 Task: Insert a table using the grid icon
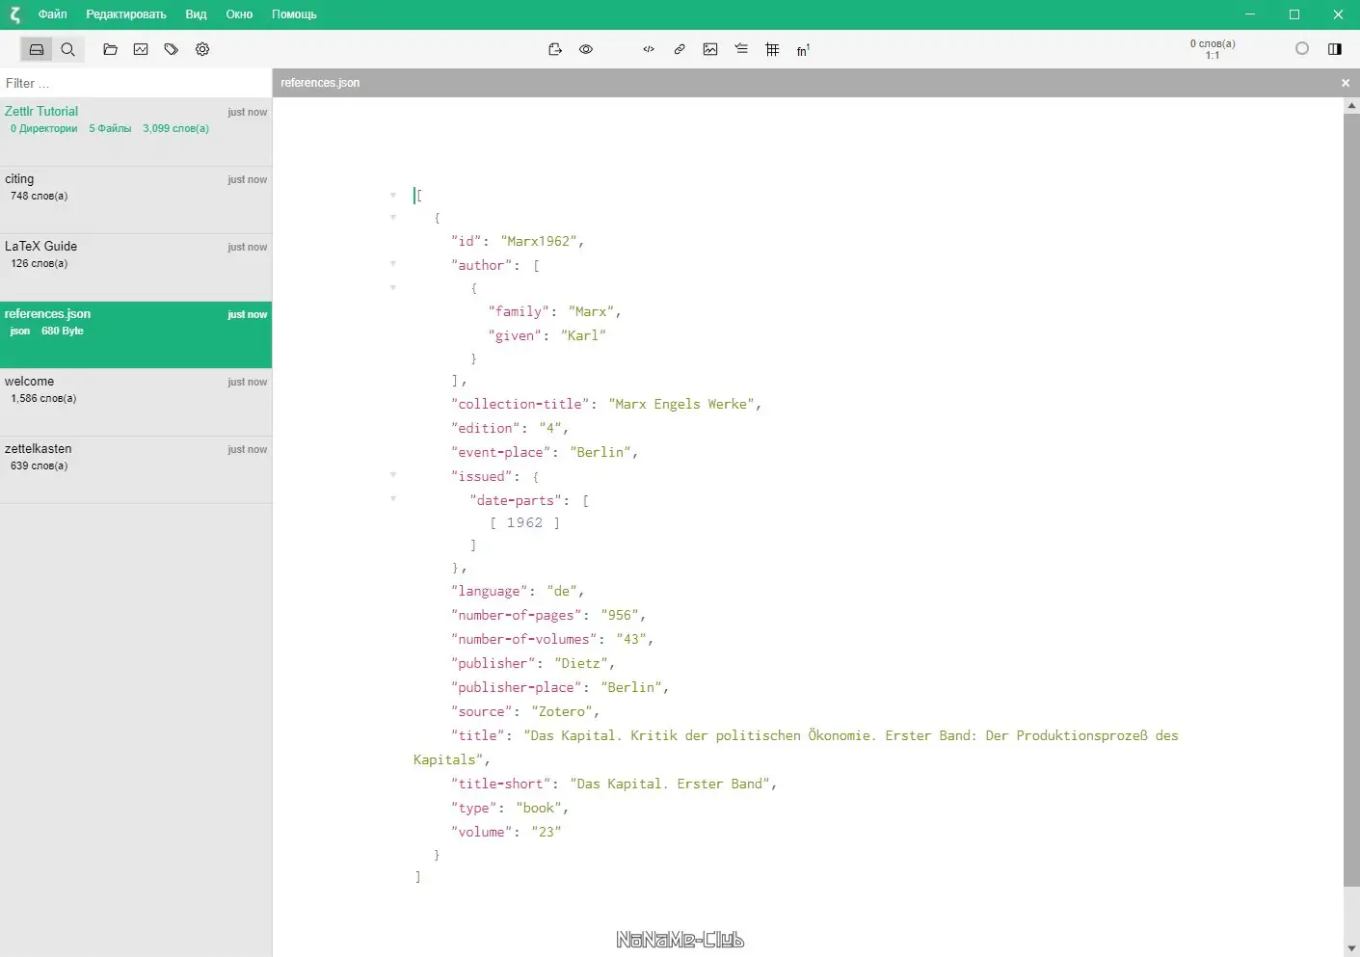[772, 49]
